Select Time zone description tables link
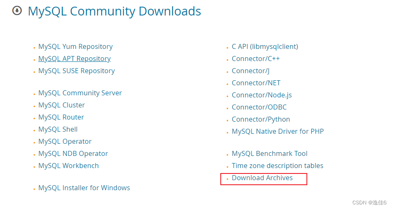Image resolution: width=393 pixels, height=209 pixels. (278, 166)
